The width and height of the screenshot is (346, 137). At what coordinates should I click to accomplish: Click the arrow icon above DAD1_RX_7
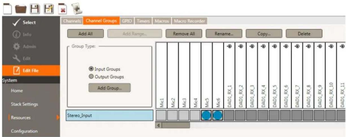click(x=297, y=46)
